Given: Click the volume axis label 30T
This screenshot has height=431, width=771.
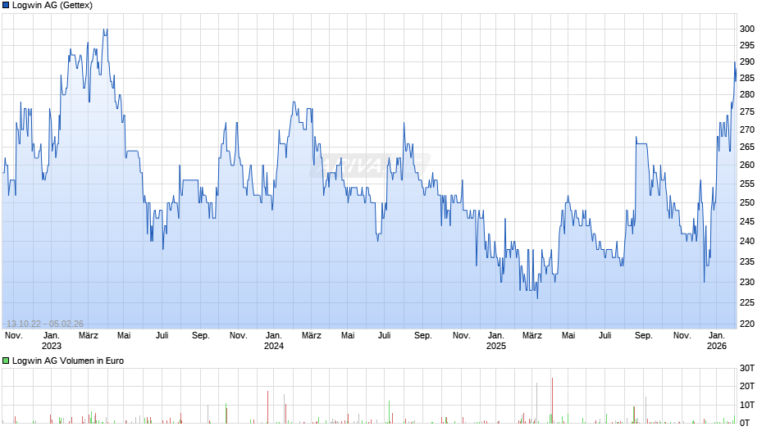Looking at the screenshot, I should (x=747, y=369).
